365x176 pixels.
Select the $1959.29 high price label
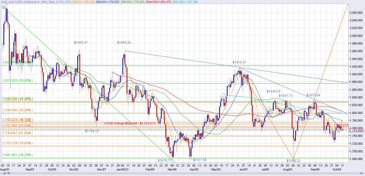coord(124,43)
